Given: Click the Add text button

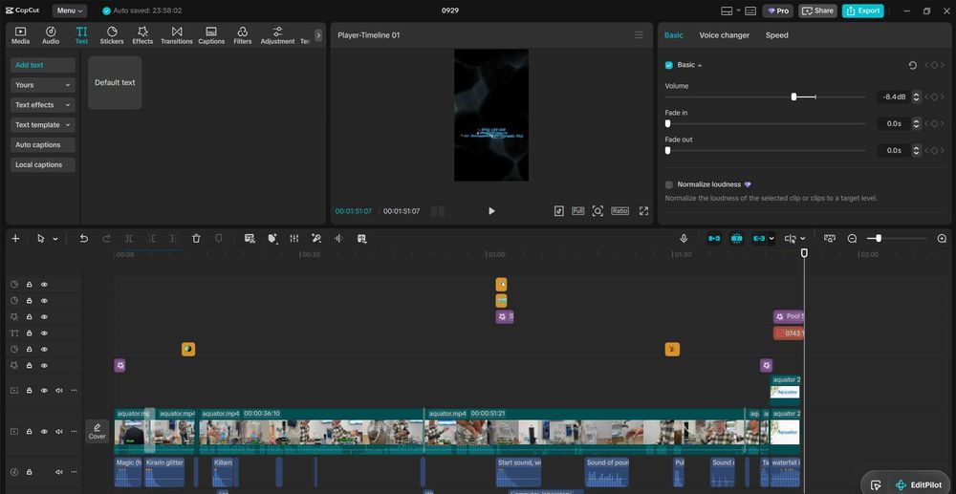Looking at the screenshot, I should click(x=43, y=65).
